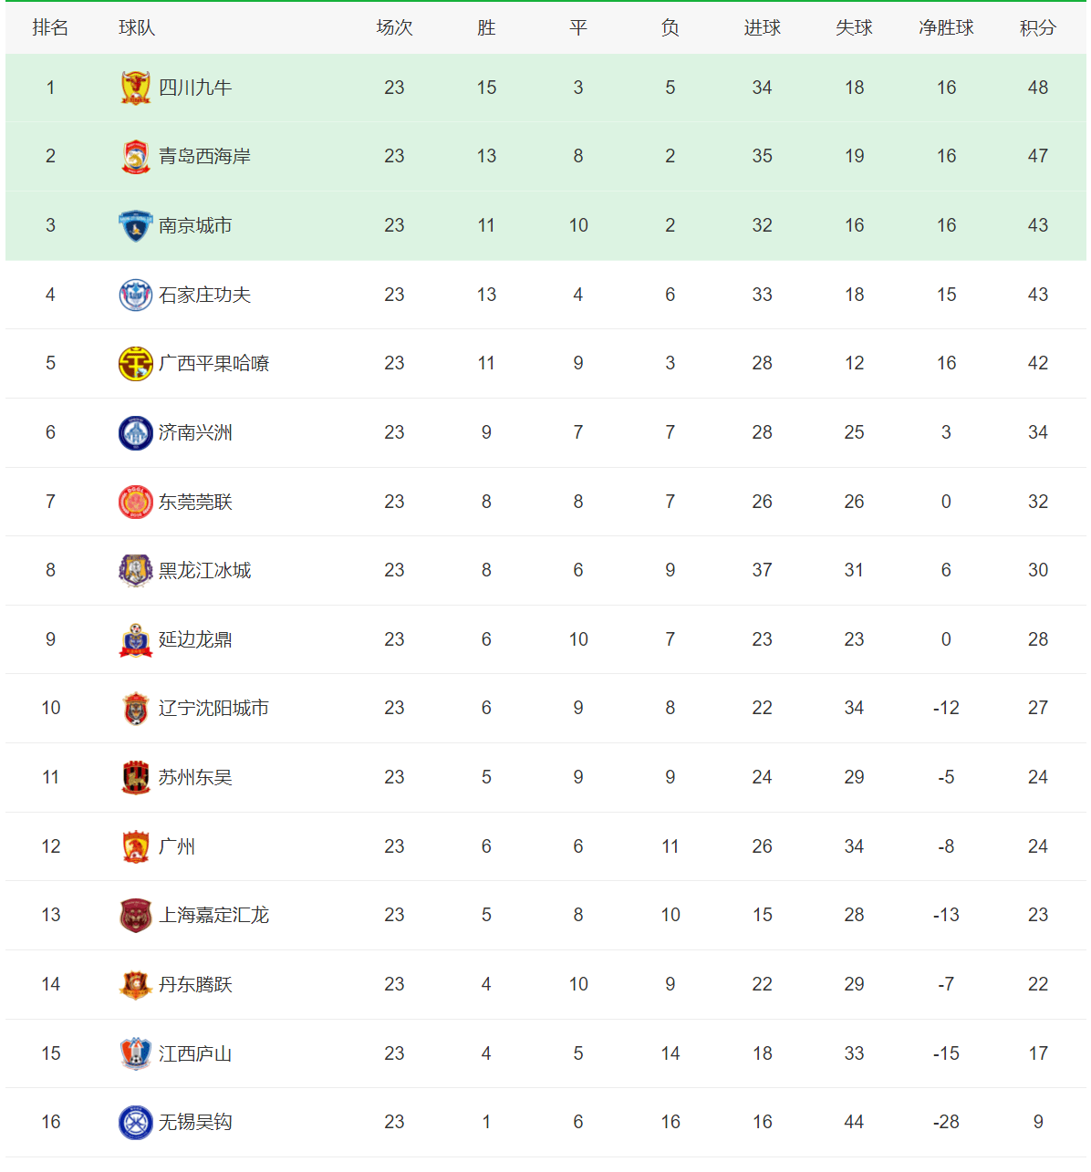
Task: Open the 丹东腾跃 team name link
Action: [195, 984]
